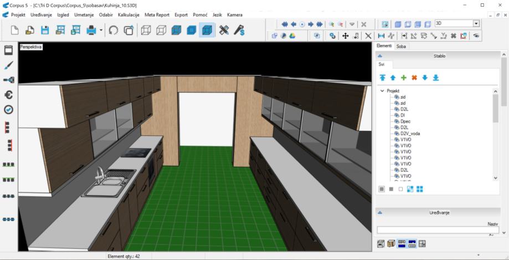Select the DI element in the tree

[403, 115]
